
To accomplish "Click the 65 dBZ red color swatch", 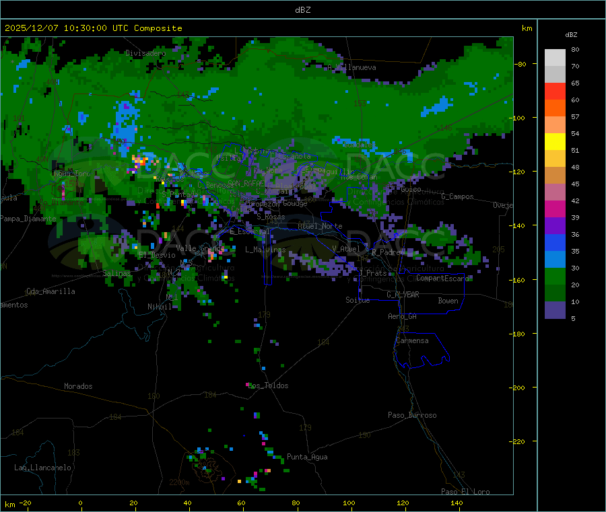I will click(x=555, y=91).
